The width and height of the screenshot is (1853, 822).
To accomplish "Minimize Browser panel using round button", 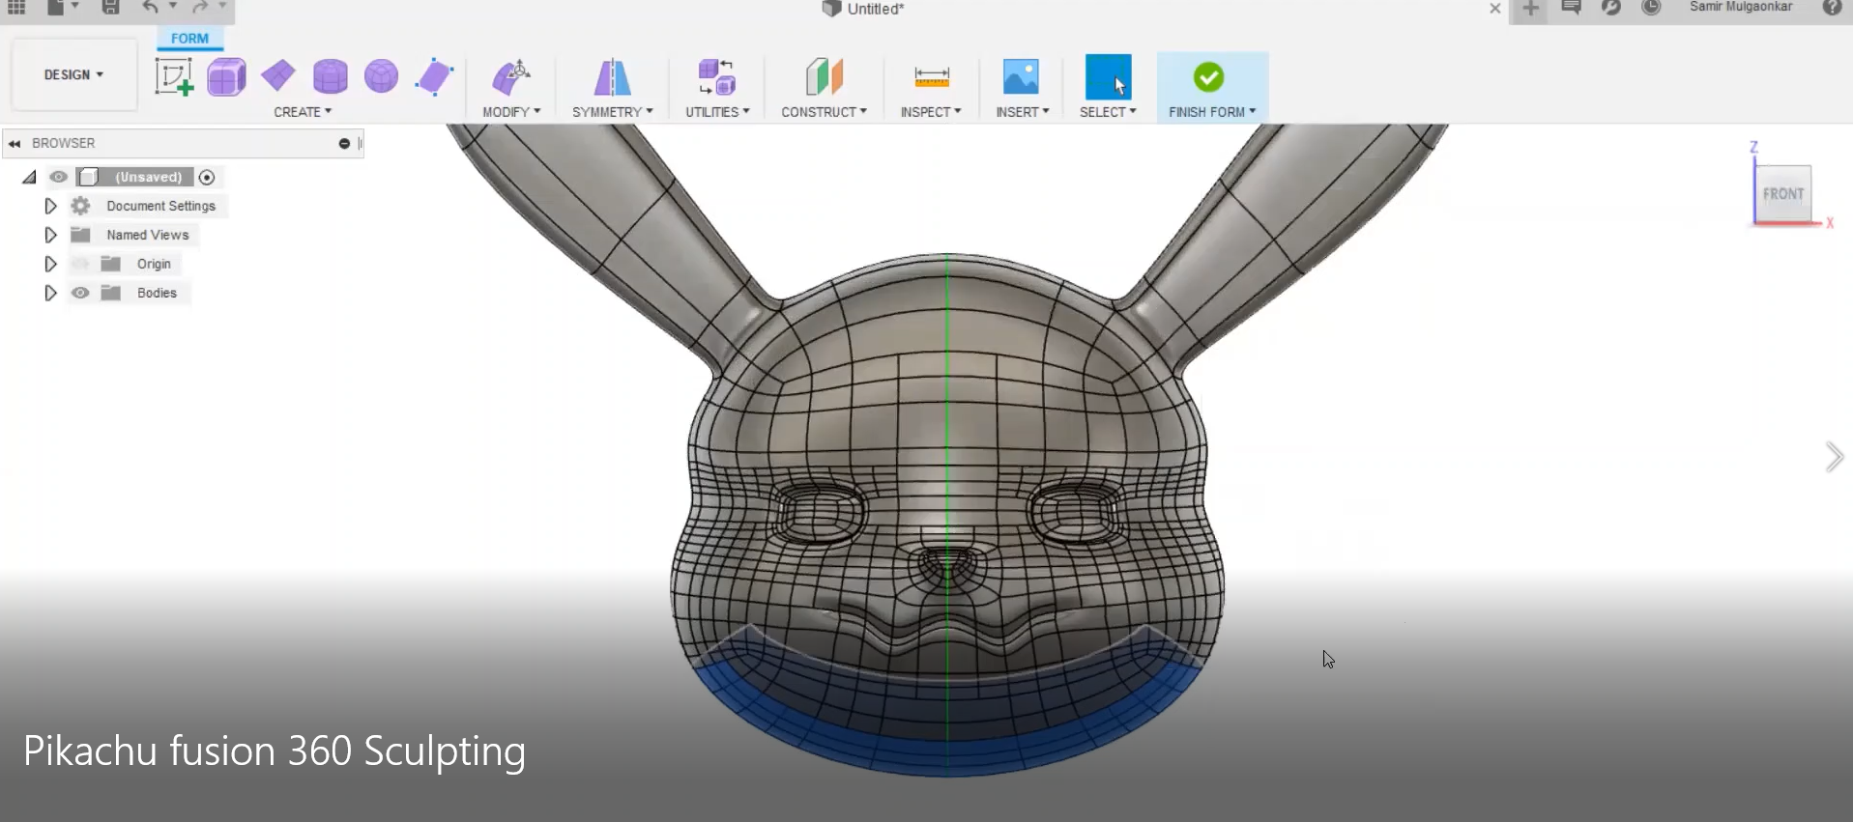I will (344, 143).
